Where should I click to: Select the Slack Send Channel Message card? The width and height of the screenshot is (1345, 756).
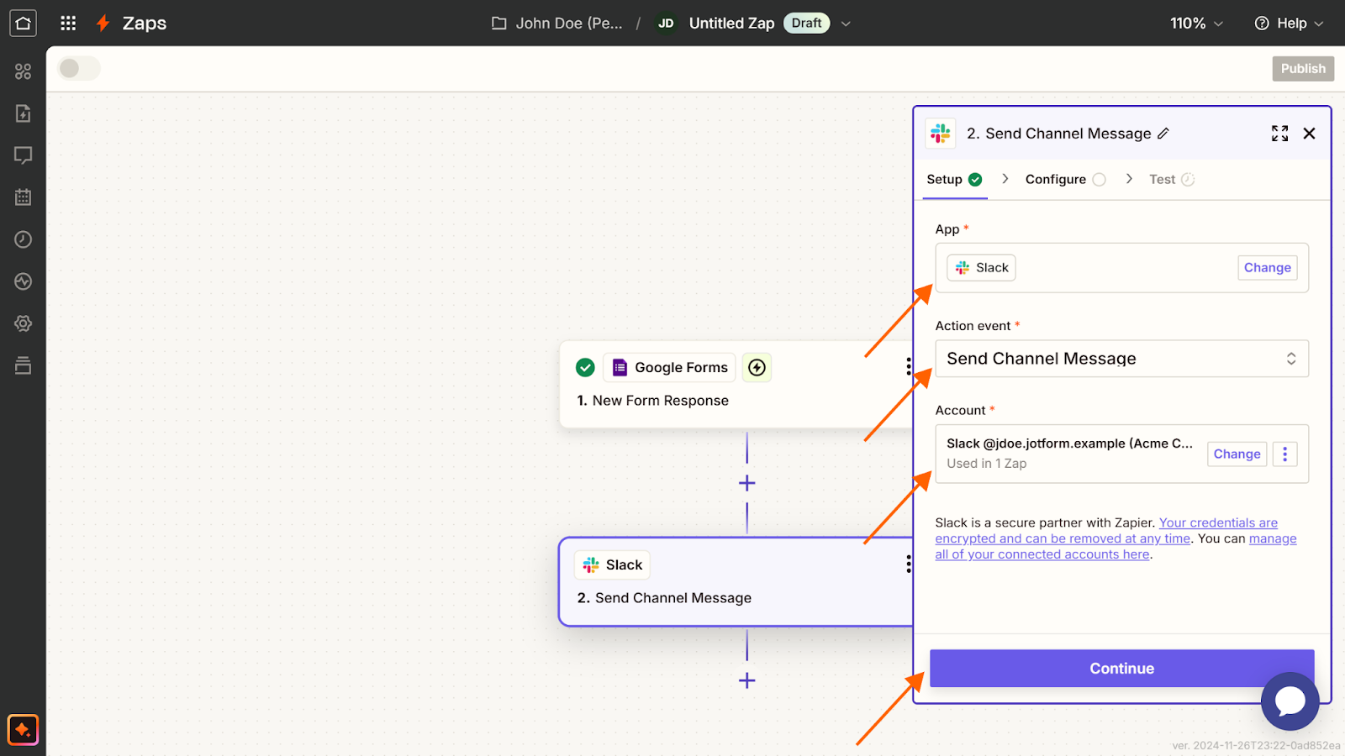click(x=736, y=581)
